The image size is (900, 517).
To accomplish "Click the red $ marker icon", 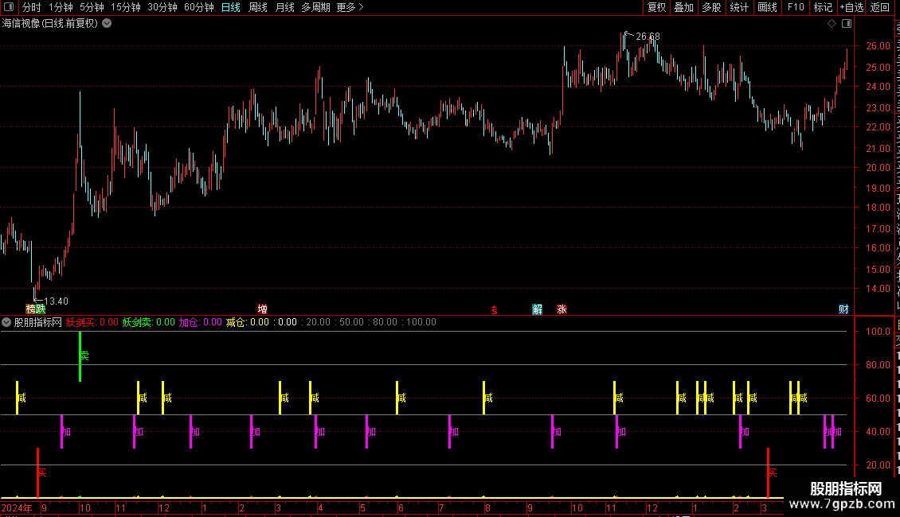I will pos(494,310).
